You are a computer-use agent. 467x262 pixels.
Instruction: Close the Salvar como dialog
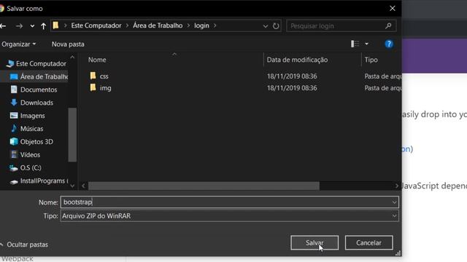(393, 9)
